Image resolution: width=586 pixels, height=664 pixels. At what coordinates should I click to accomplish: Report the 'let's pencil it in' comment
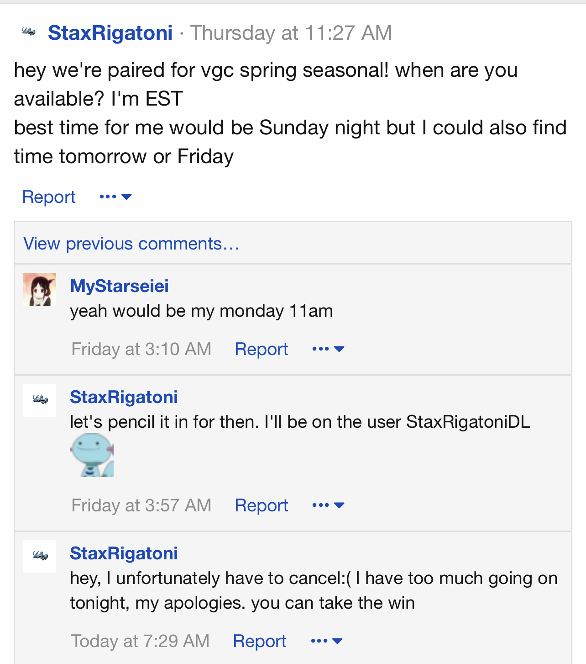point(261,505)
